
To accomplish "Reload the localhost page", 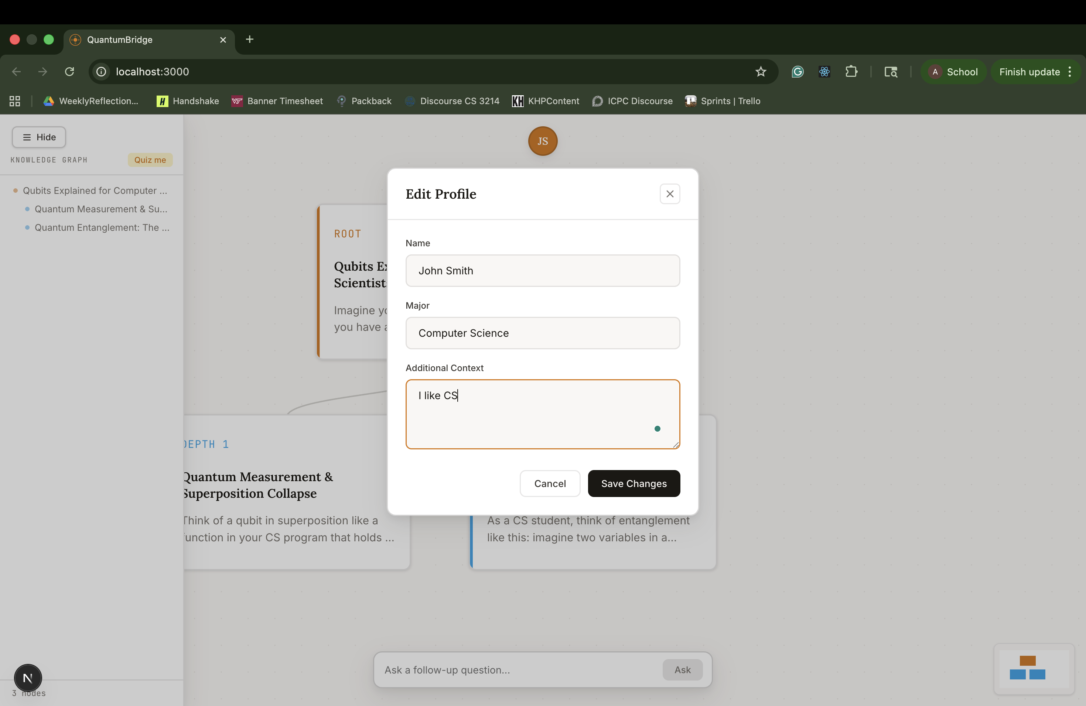I will coord(69,72).
